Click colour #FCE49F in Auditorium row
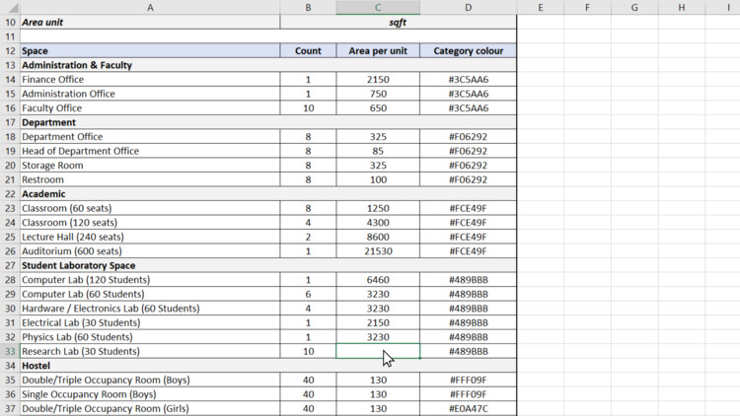The image size is (740, 416). coord(468,251)
